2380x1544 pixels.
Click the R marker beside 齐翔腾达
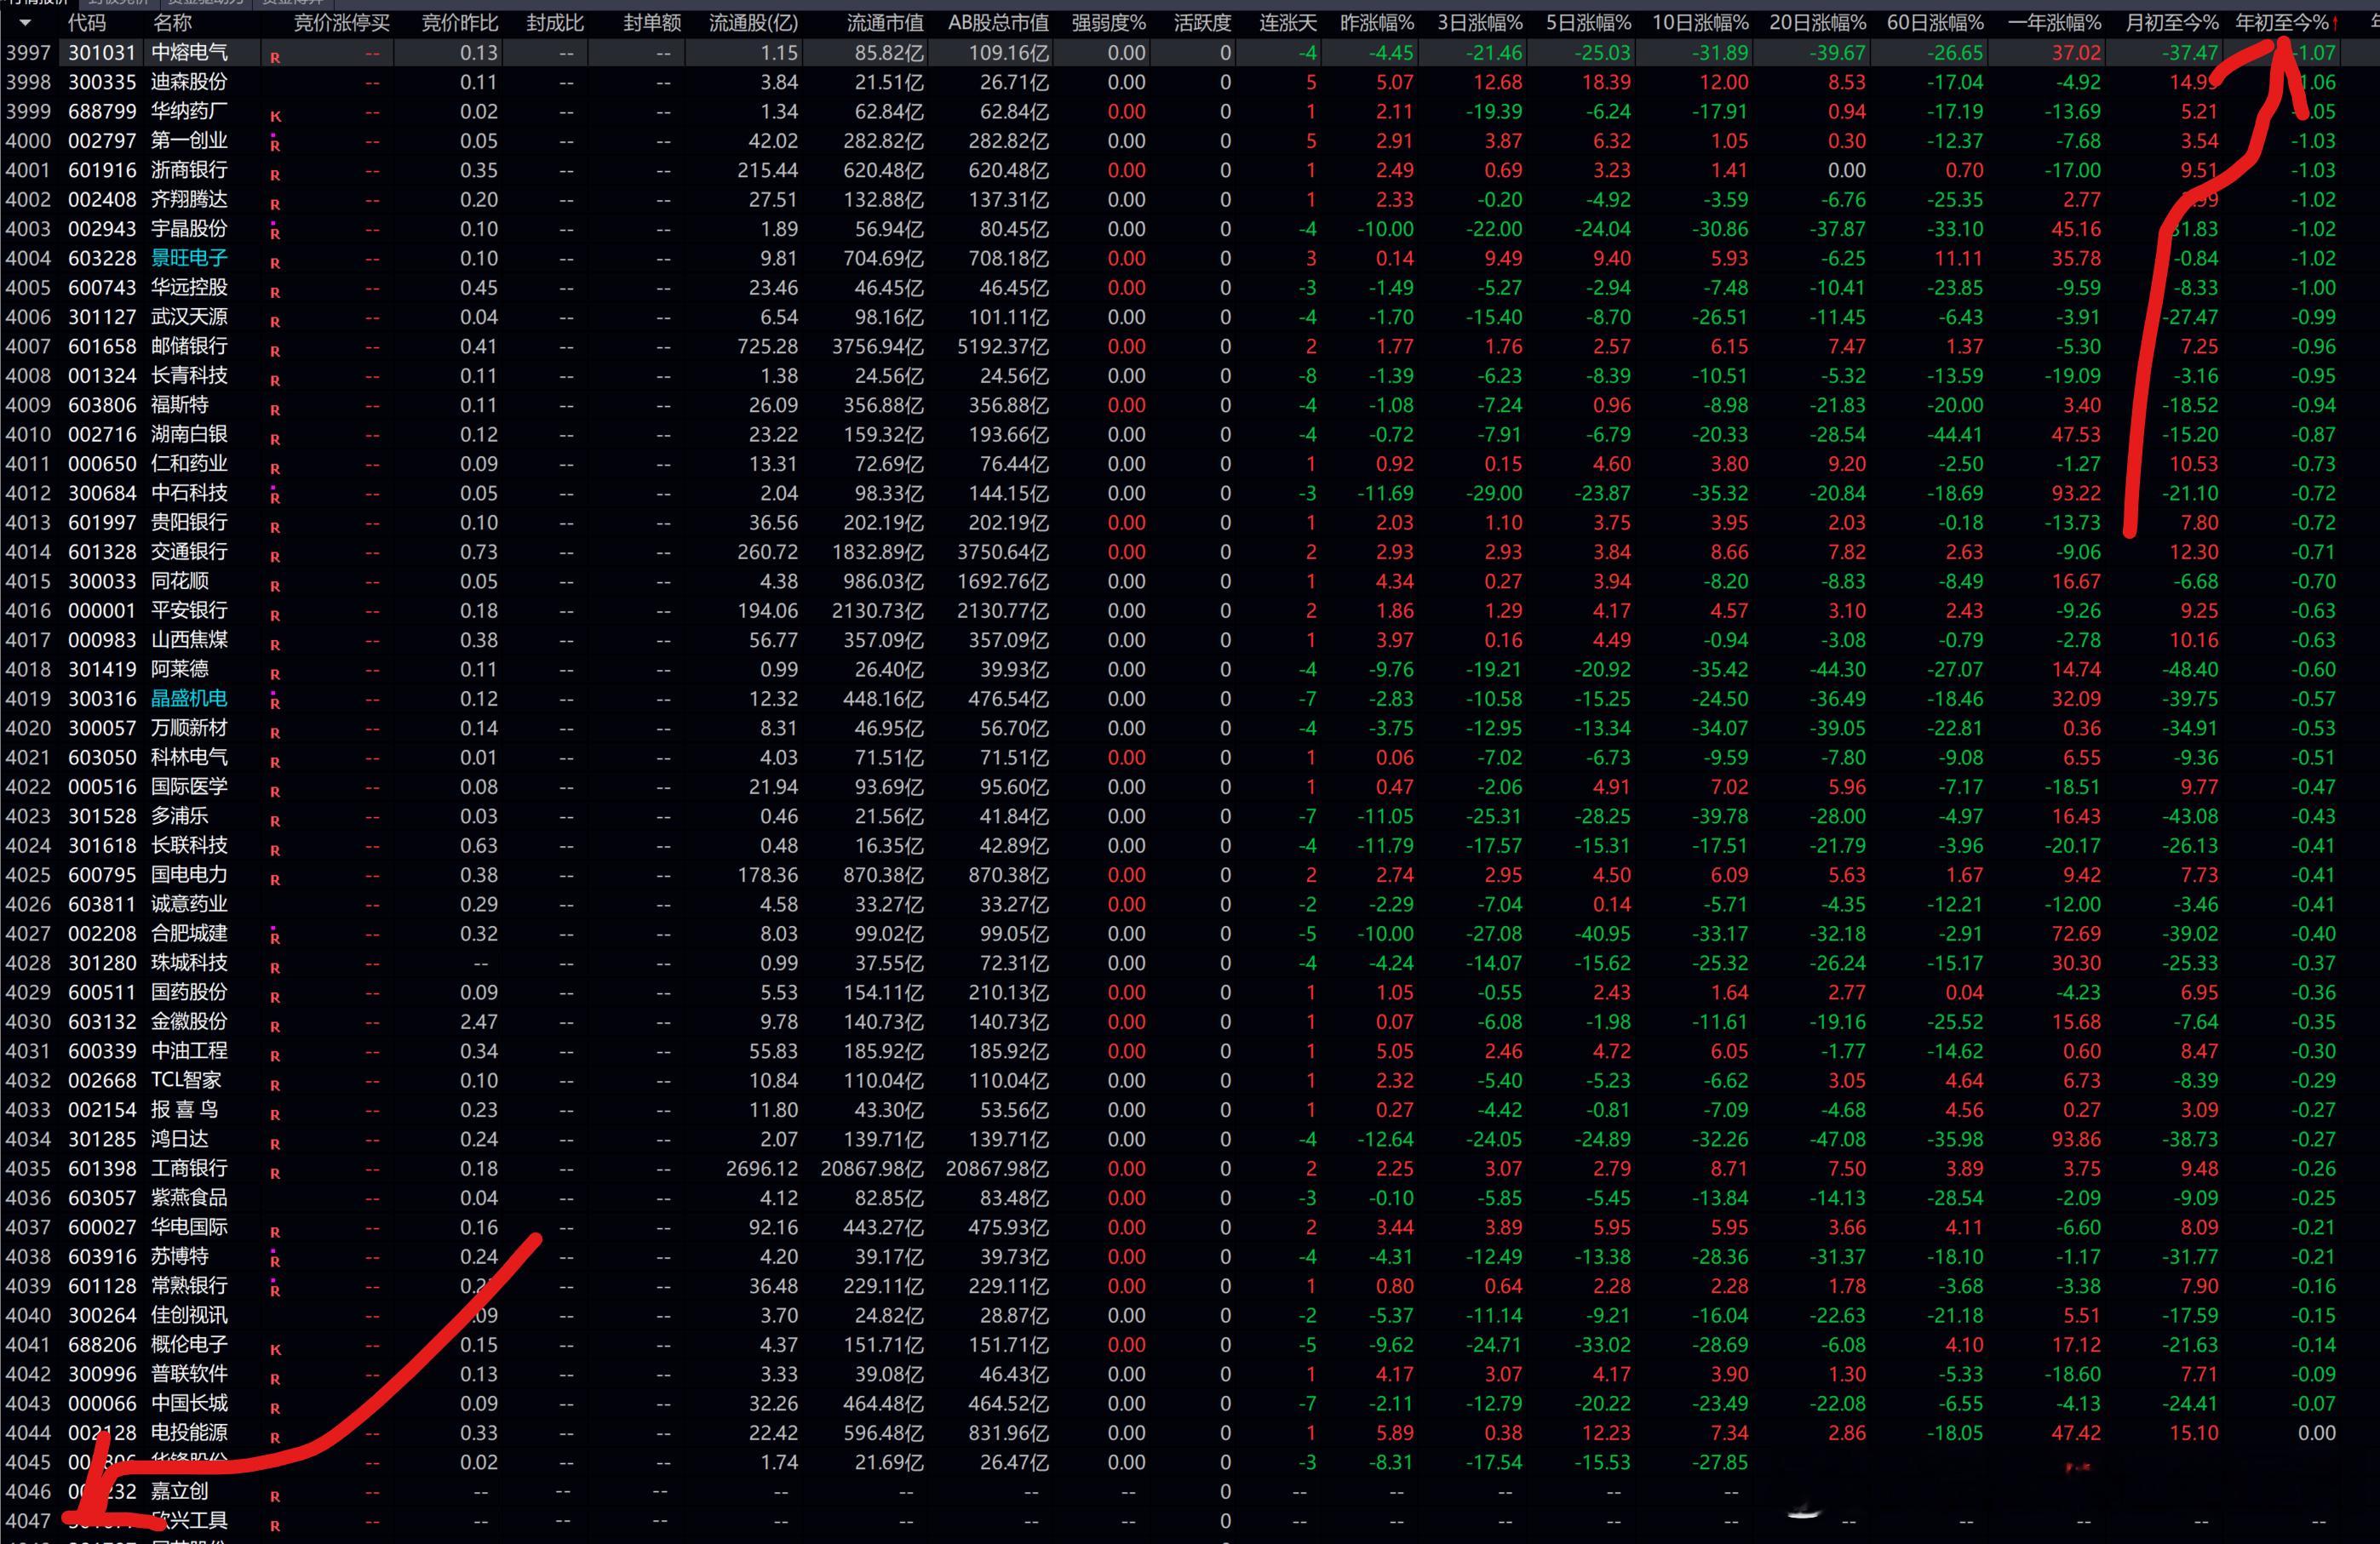275,205
